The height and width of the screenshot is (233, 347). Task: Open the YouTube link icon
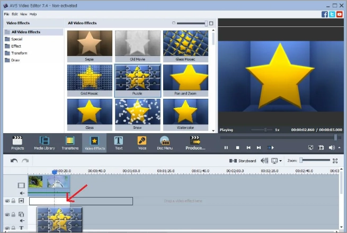[340, 14]
